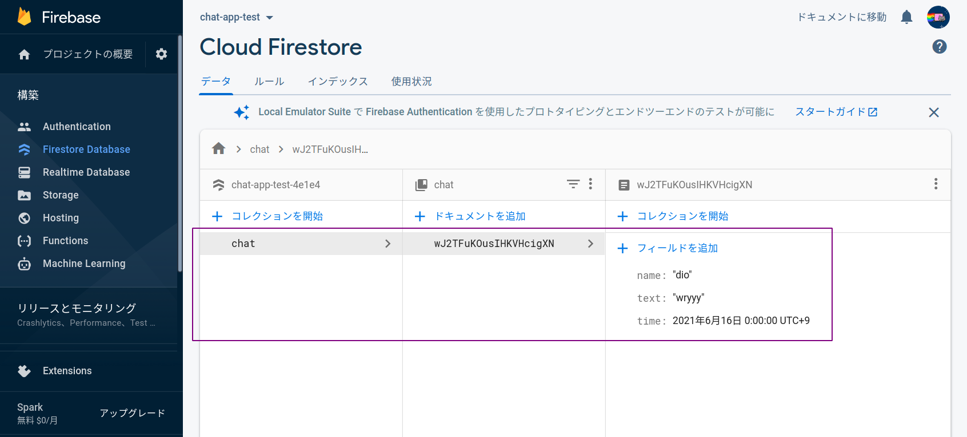
Task: Click アップグレード plan button
Action: [x=133, y=413]
